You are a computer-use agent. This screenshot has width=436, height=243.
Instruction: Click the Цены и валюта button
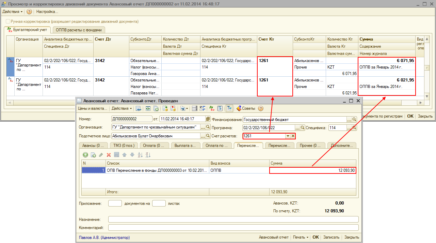pyautogui.click(x=93, y=108)
